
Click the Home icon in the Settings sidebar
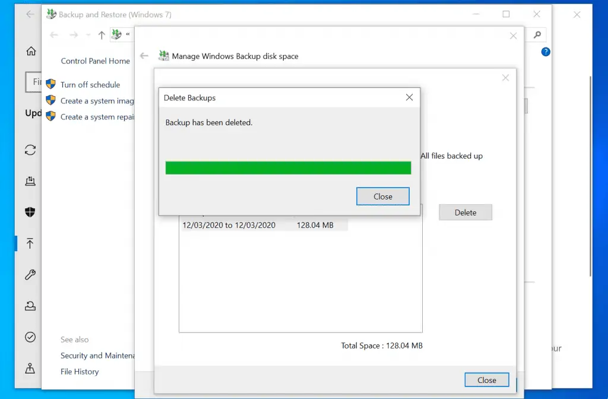coord(30,51)
